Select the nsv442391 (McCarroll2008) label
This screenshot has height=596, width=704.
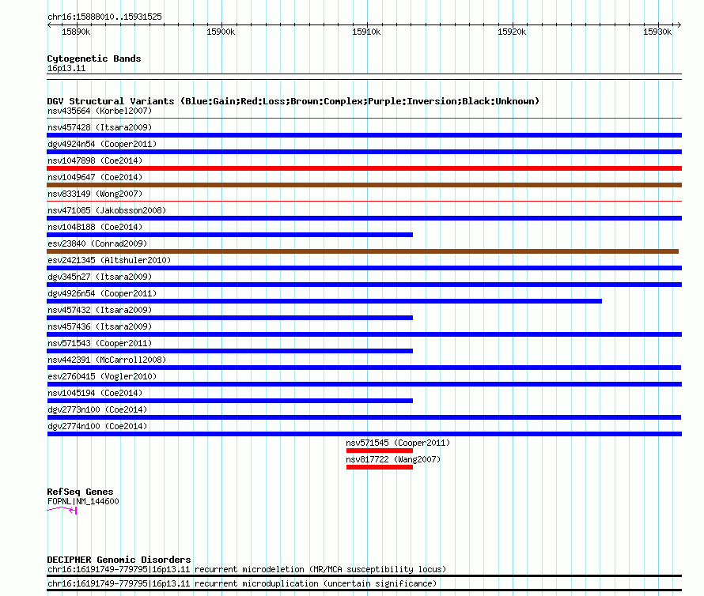click(x=107, y=360)
